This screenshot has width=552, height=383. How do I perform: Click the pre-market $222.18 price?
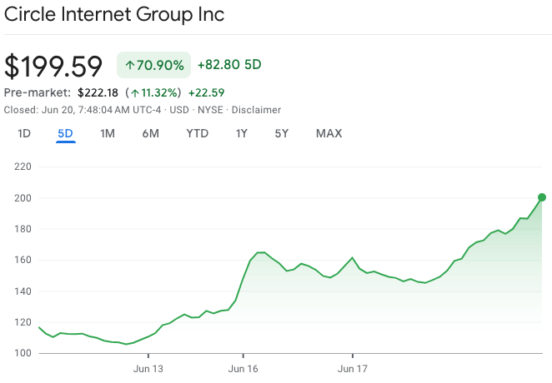(98, 92)
